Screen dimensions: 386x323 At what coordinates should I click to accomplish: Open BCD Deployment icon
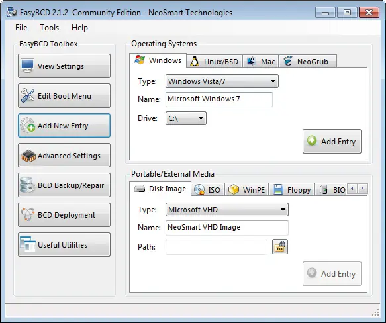(27, 214)
